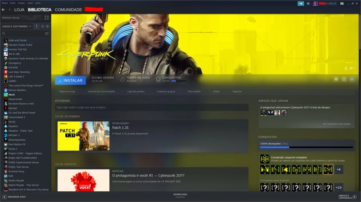The height and width of the screenshot is (202, 361).
Task: Toggle the favorite star for Cyberpunk 2077
Action: pos(352,79)
